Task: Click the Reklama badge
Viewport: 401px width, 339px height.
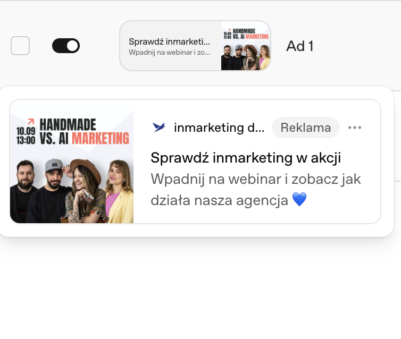Action: point(306,128)
